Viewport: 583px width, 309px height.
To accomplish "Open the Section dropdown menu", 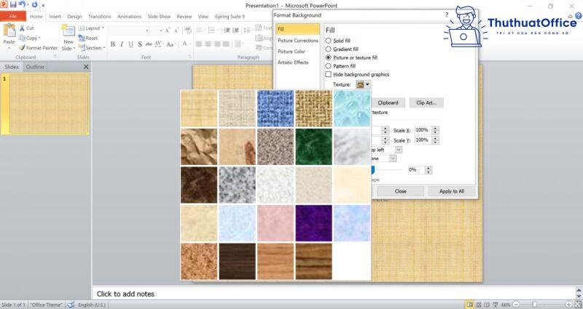I will tap(91, 48).
